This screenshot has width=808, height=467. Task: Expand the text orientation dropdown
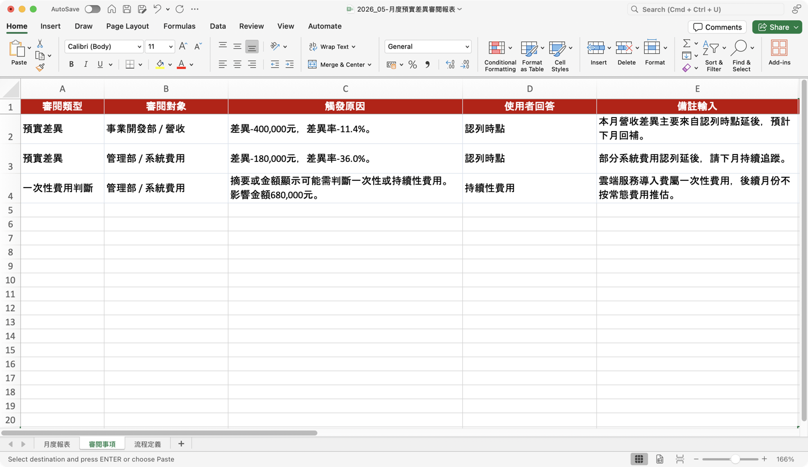coord(285,46)
